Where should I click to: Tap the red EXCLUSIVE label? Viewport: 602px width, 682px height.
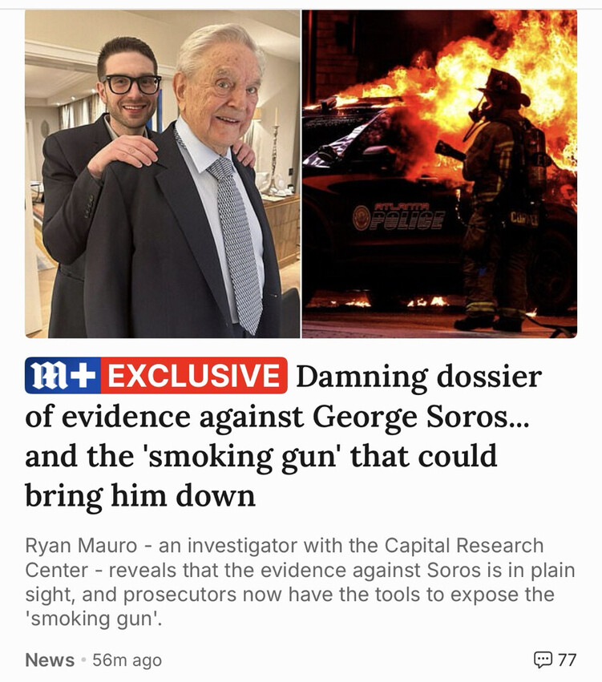pyautogui.click(x=194, y=375)
